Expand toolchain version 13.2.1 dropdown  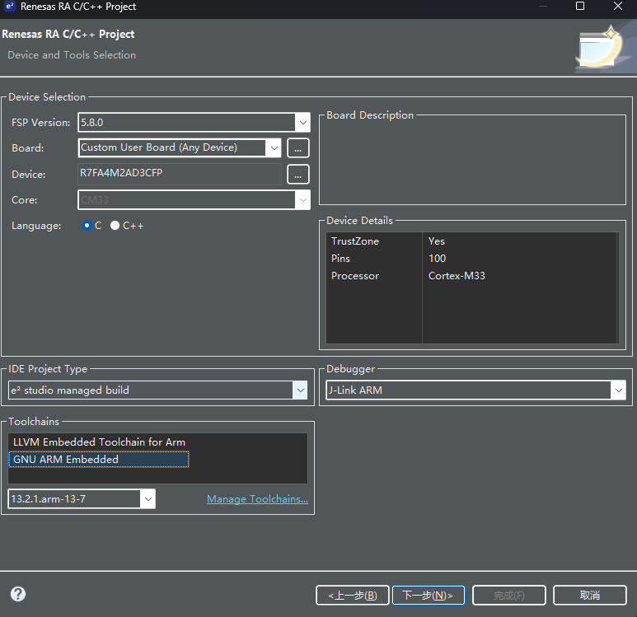[147, 499]
